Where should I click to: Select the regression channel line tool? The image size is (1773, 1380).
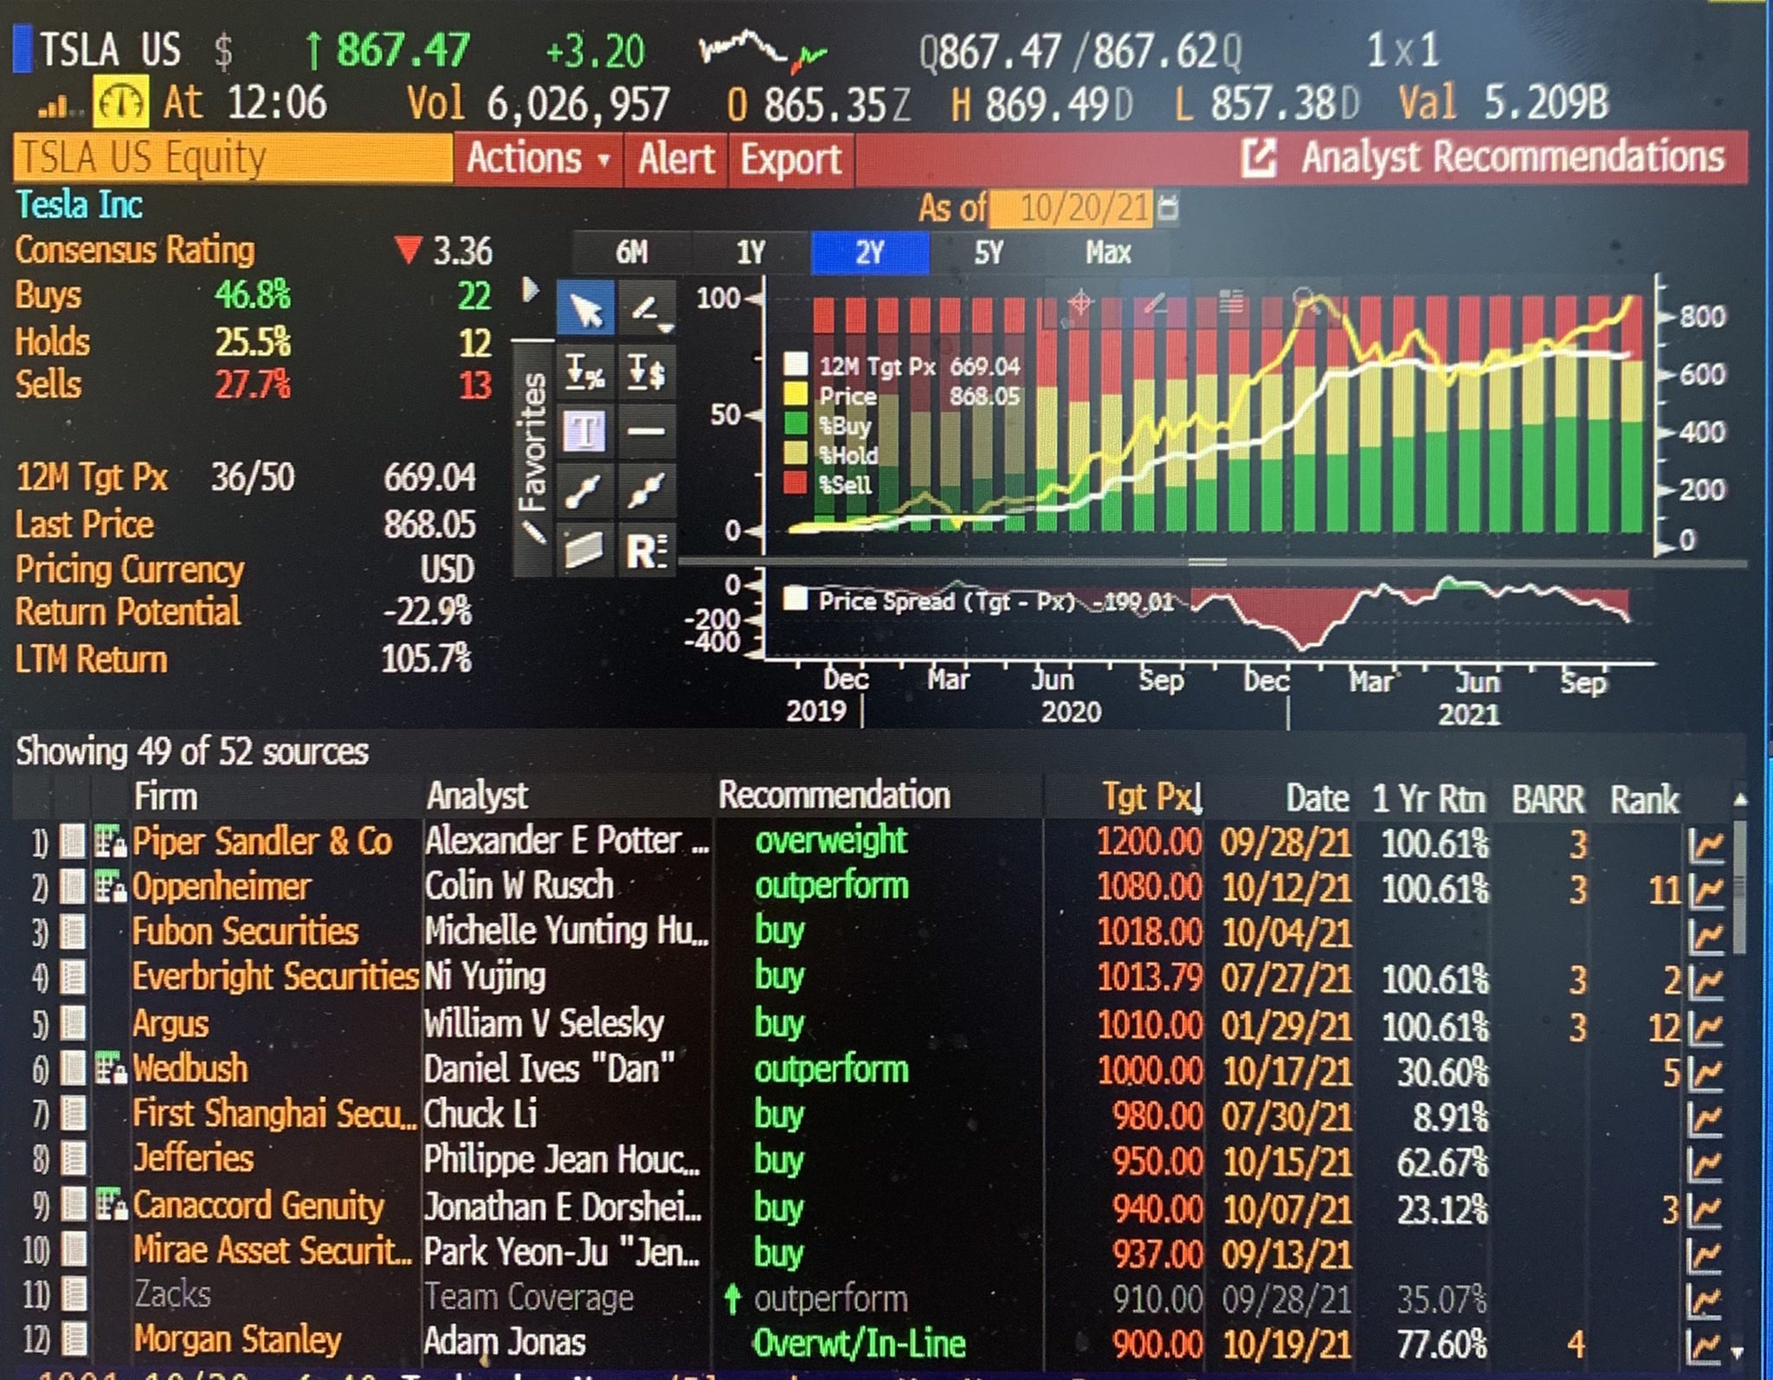coord(646,490)
